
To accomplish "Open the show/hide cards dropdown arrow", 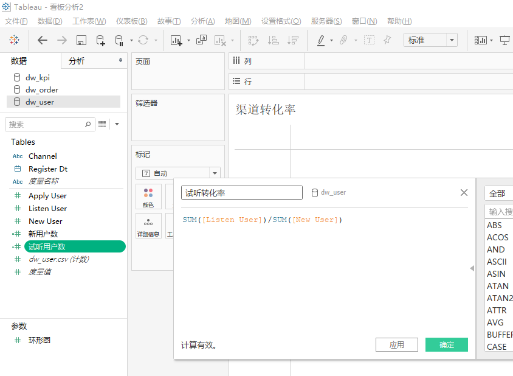I will pyautogui.click(x=491, y=41).
